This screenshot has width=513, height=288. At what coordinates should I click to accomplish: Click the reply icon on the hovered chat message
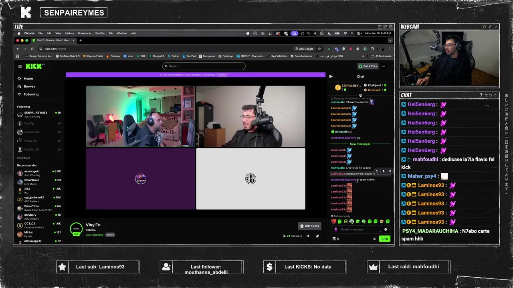(x=377, y=171)
